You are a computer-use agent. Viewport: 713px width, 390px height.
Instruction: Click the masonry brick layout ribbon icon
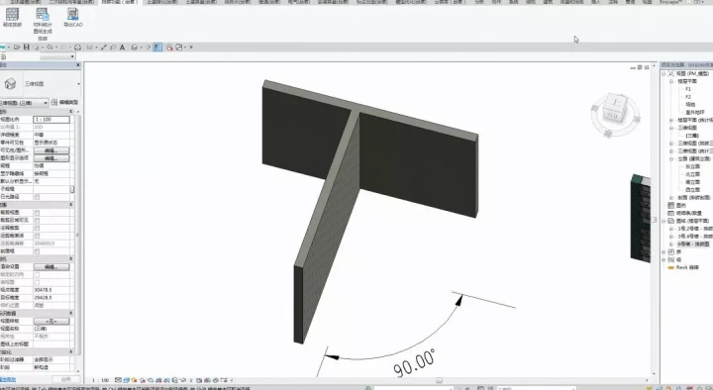click(12, 15)
